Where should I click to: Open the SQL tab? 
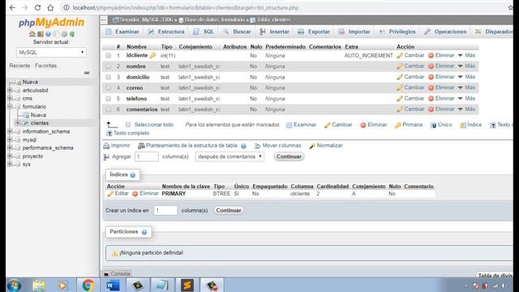(204, 32)
